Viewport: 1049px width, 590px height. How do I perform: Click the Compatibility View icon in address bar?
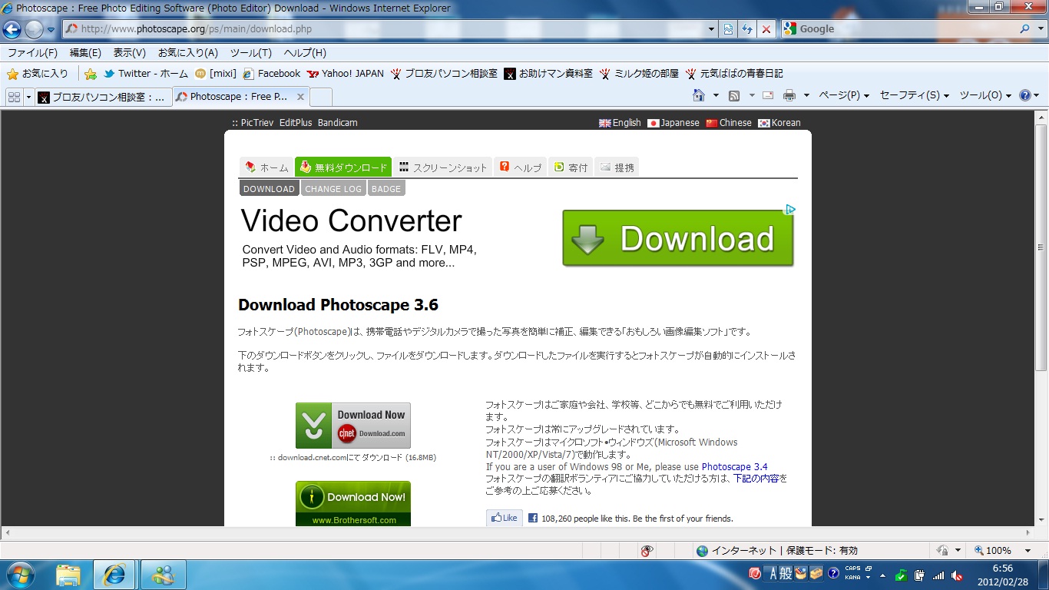[x=729, y=29]
